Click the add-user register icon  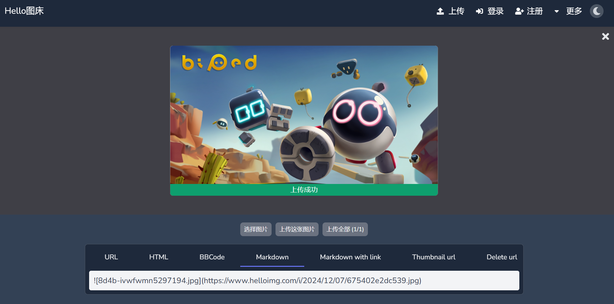click(519, 11)
